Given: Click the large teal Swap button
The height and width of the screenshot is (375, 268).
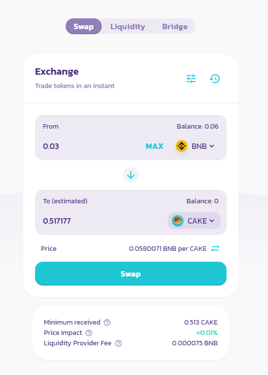Looking at the screenshot, I should pyautogui.click(x=131, y=274).
